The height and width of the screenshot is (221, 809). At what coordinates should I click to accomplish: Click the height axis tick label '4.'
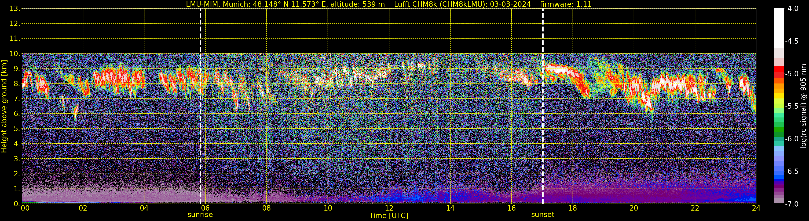point(17,144)
